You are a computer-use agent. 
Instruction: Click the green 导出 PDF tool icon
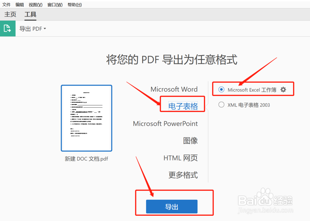(7, 28)
